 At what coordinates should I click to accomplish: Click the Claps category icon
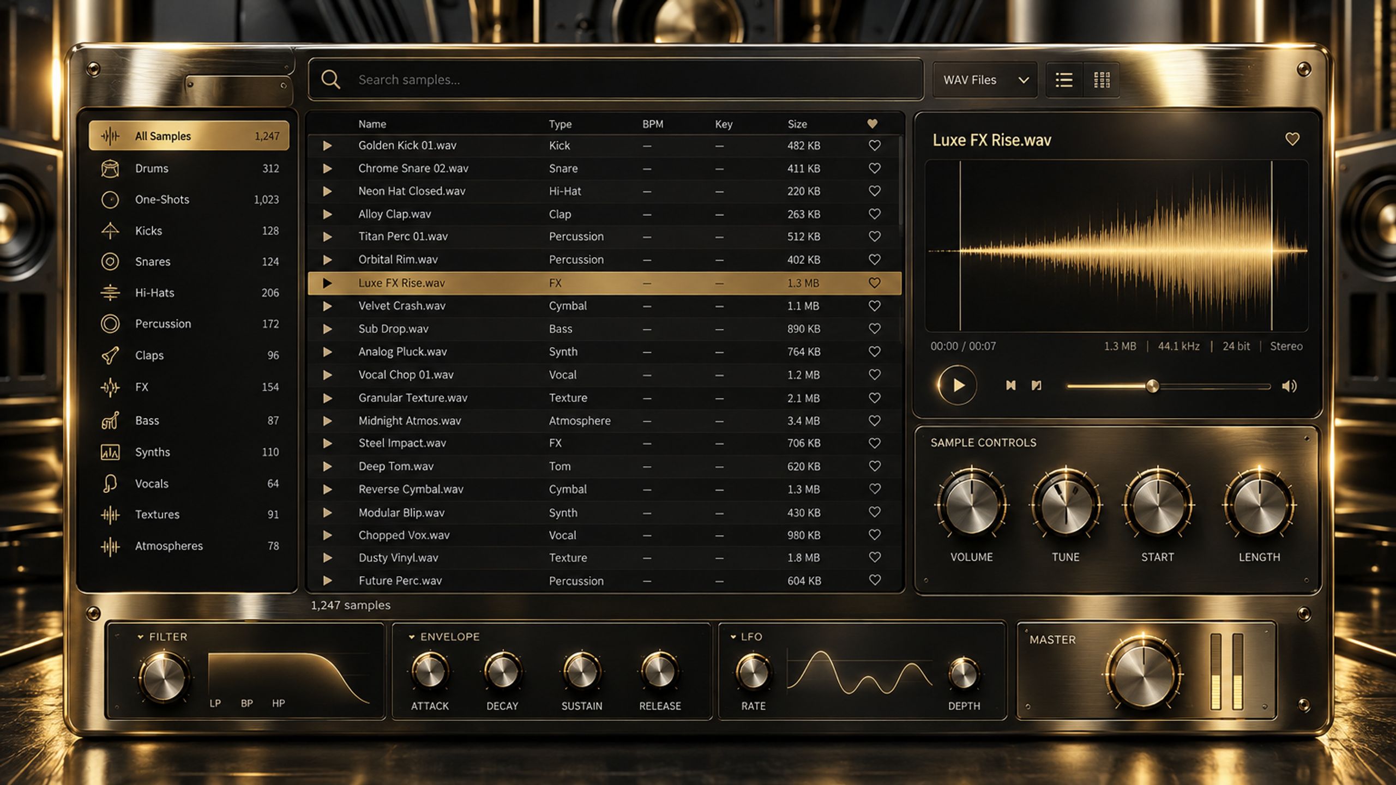(110, 355)
